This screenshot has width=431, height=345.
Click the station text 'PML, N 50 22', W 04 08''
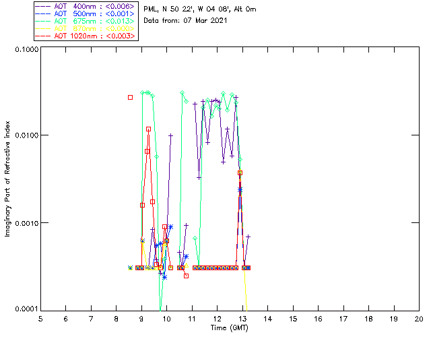[187, 9]
